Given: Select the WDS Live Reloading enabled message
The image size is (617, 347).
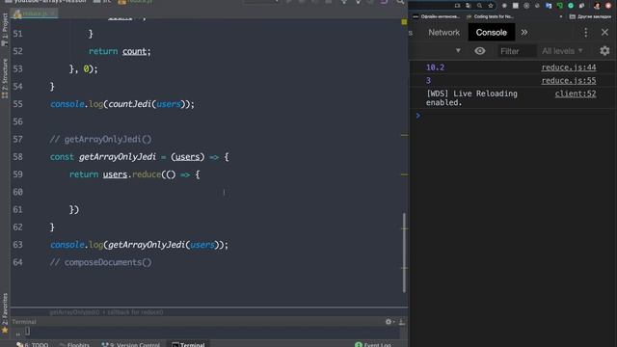Looking at the screenshot, I should click(471, 98).
